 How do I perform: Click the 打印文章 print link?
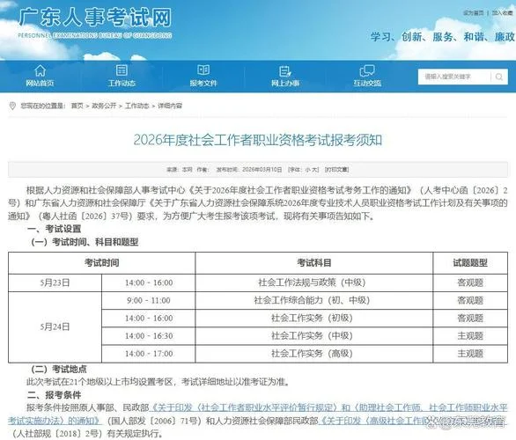point(336,170)
